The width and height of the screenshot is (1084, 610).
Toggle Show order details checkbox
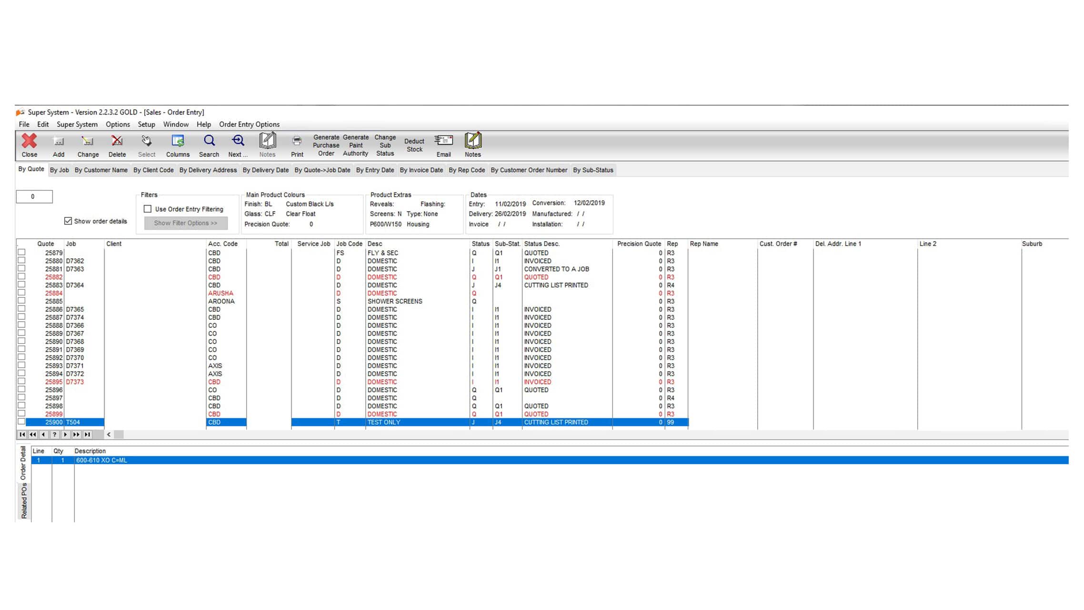pyautogui.click(x=68, y=221)
